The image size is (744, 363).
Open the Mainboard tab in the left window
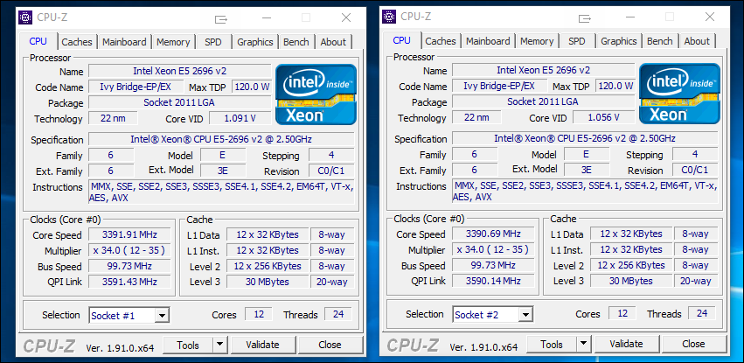[x=124, y=42]
